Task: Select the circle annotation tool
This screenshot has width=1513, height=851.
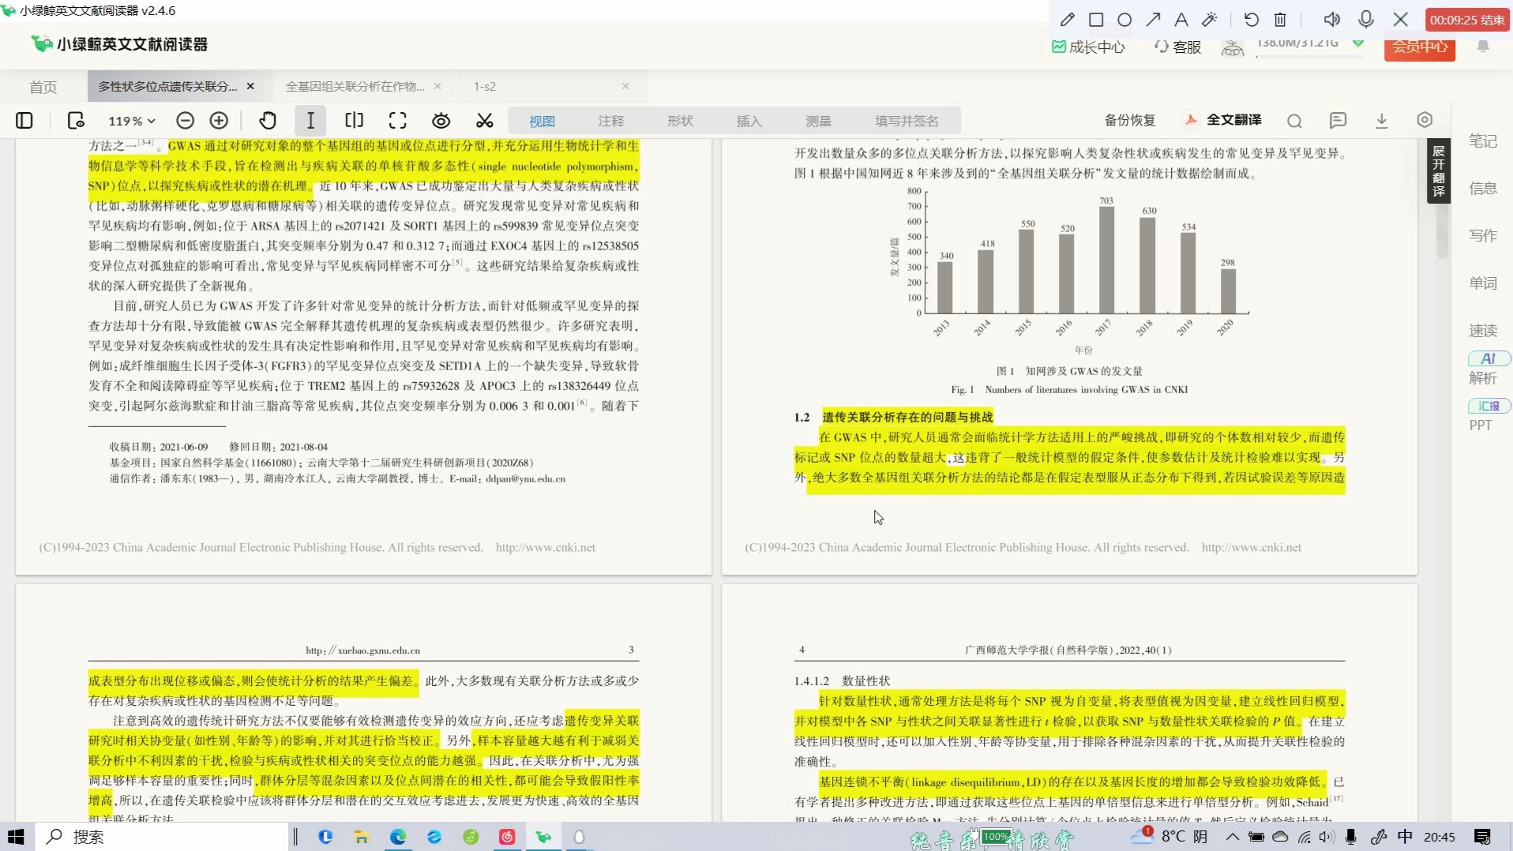Action: tap(1124, 20)
